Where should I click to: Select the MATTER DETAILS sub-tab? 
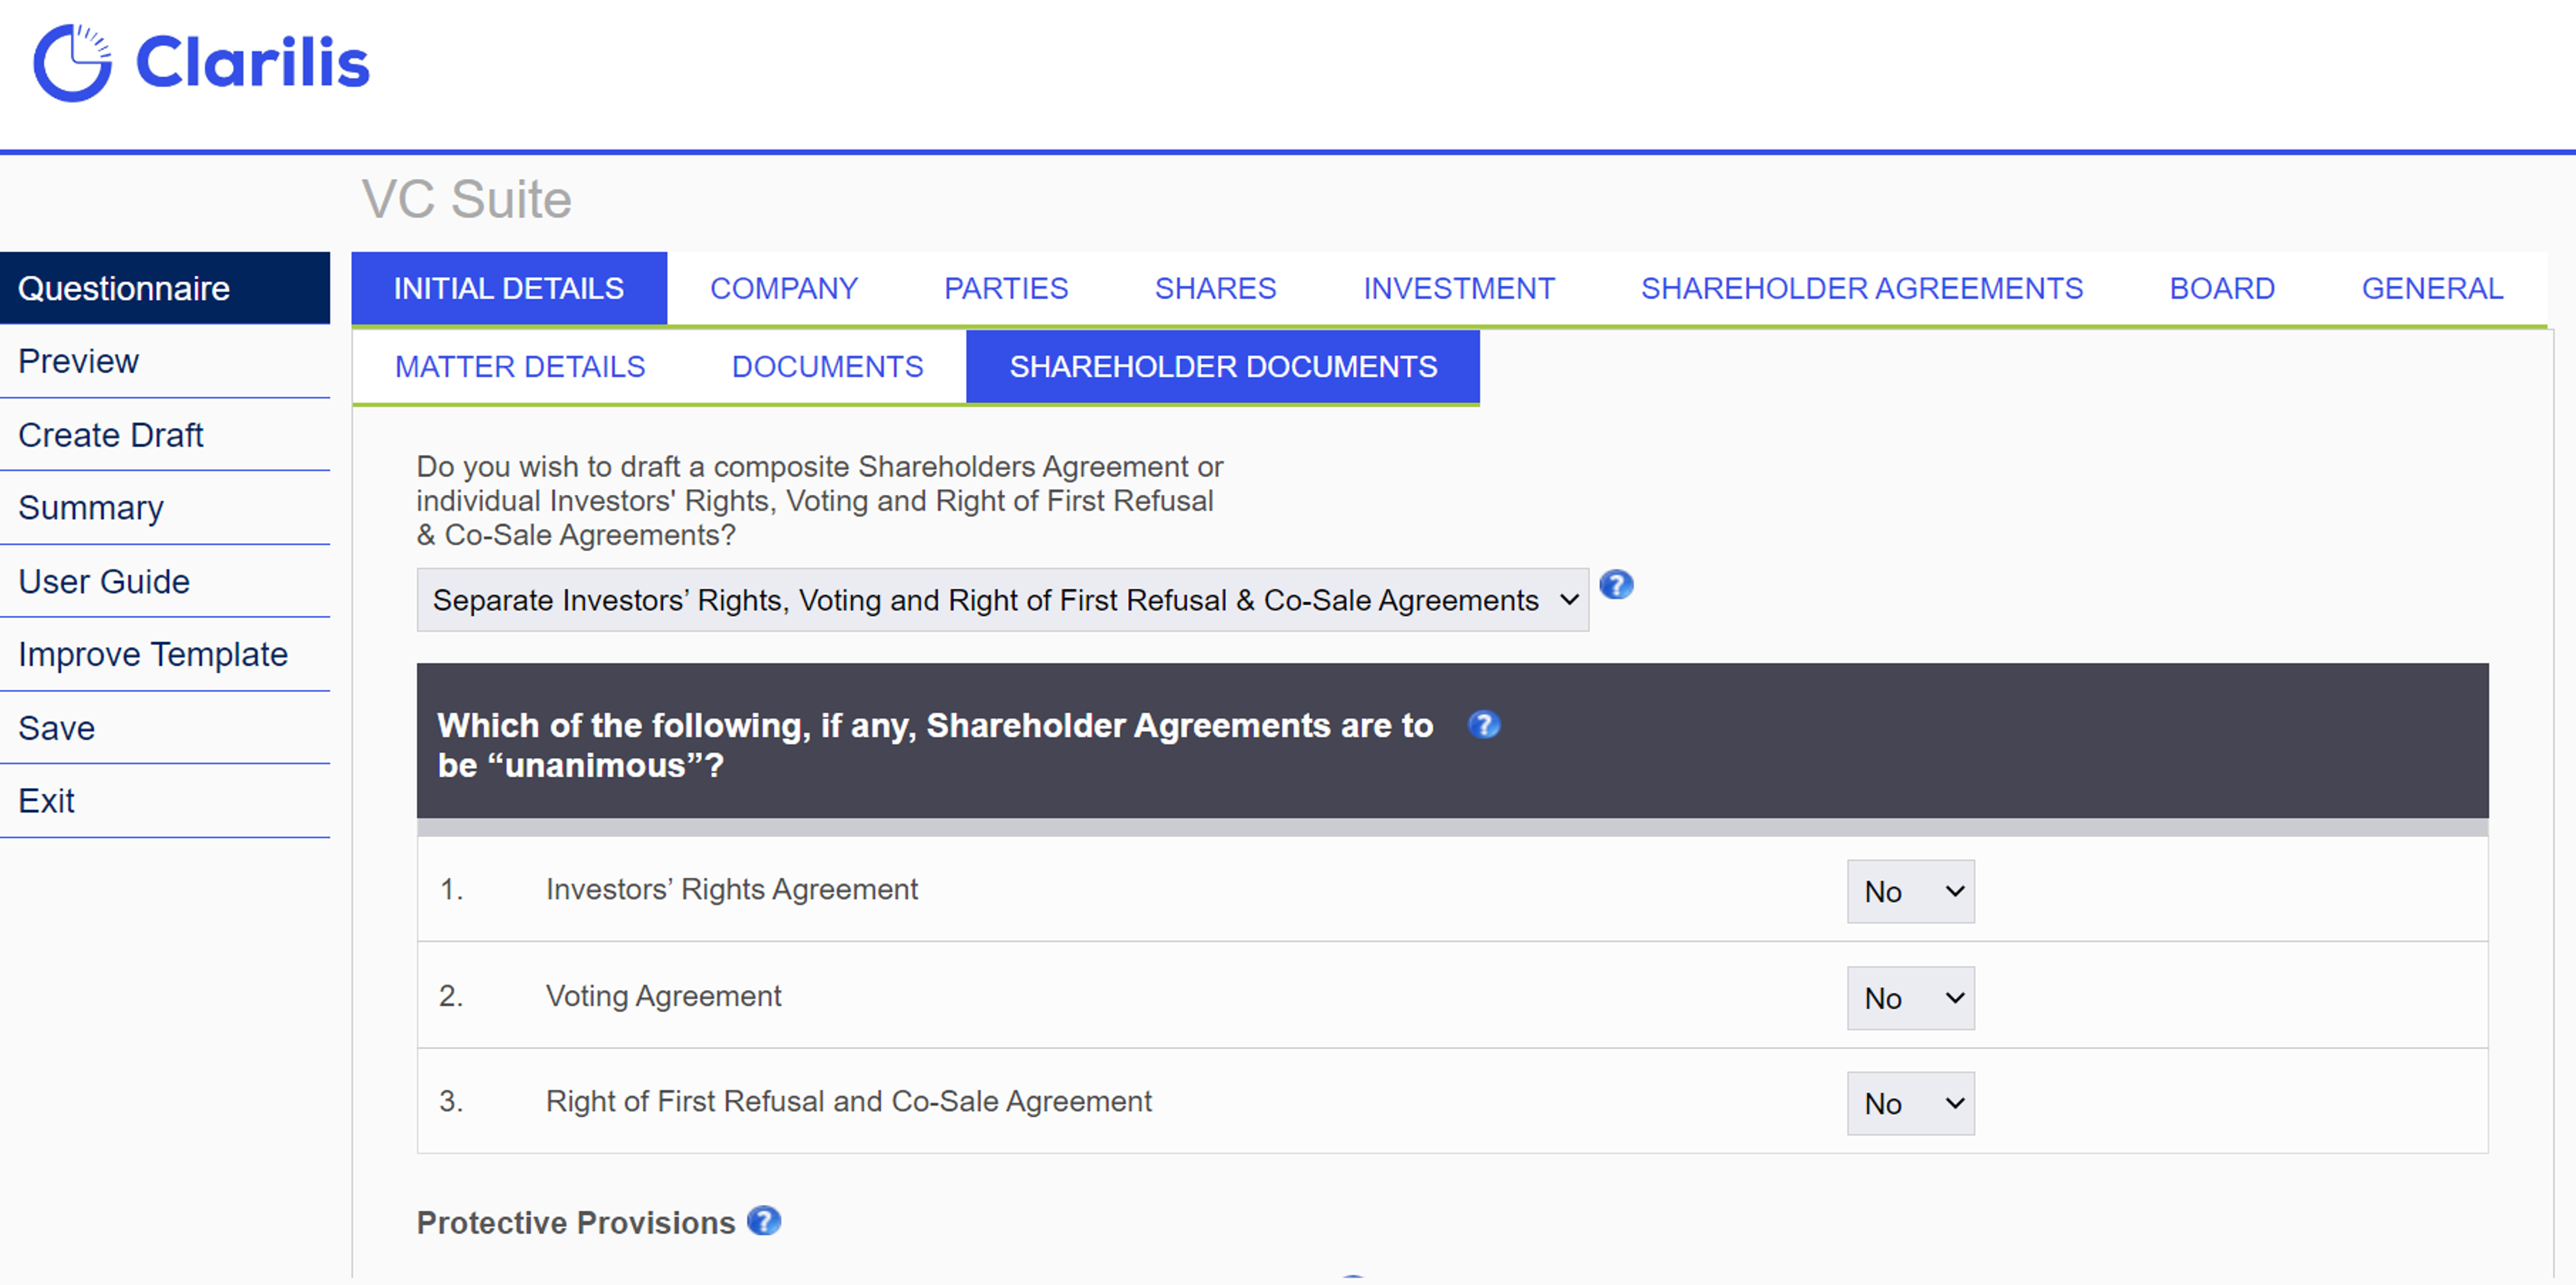520,366
